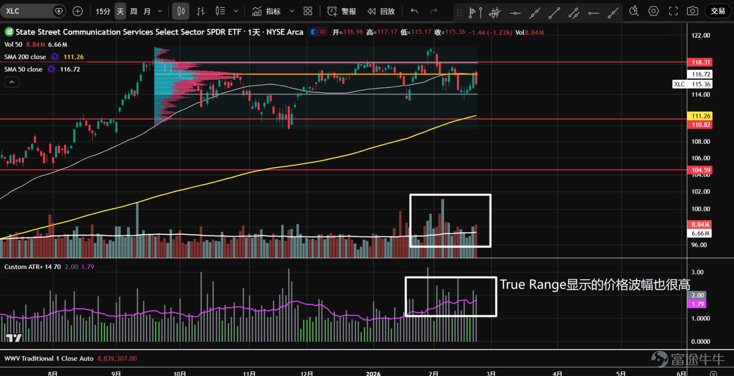Click the refresh icon beside SMA 200
Image resolution: width=734 pixels, height=376 pixels.
tap(55, 57)
